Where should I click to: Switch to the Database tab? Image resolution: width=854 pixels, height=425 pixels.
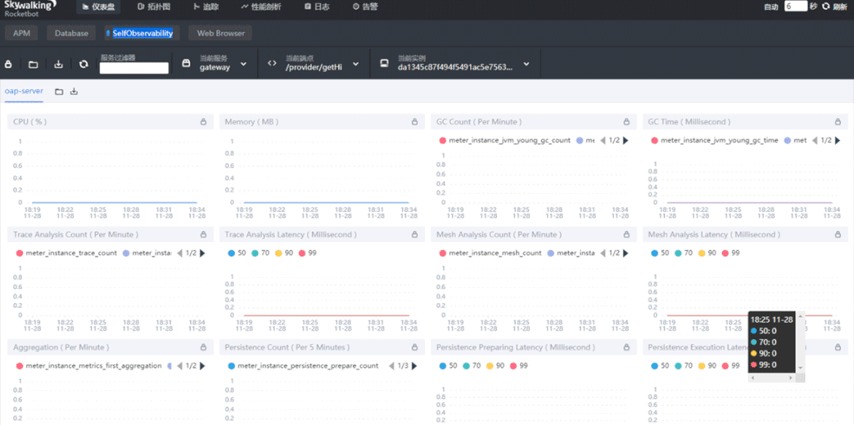point(71,33)
